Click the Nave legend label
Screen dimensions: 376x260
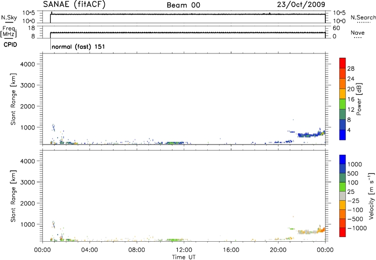click(358, 32)
